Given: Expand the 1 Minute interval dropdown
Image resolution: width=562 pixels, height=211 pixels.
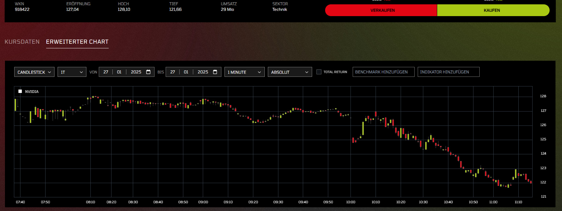Looking at the screenshot, I should point(244,72).
